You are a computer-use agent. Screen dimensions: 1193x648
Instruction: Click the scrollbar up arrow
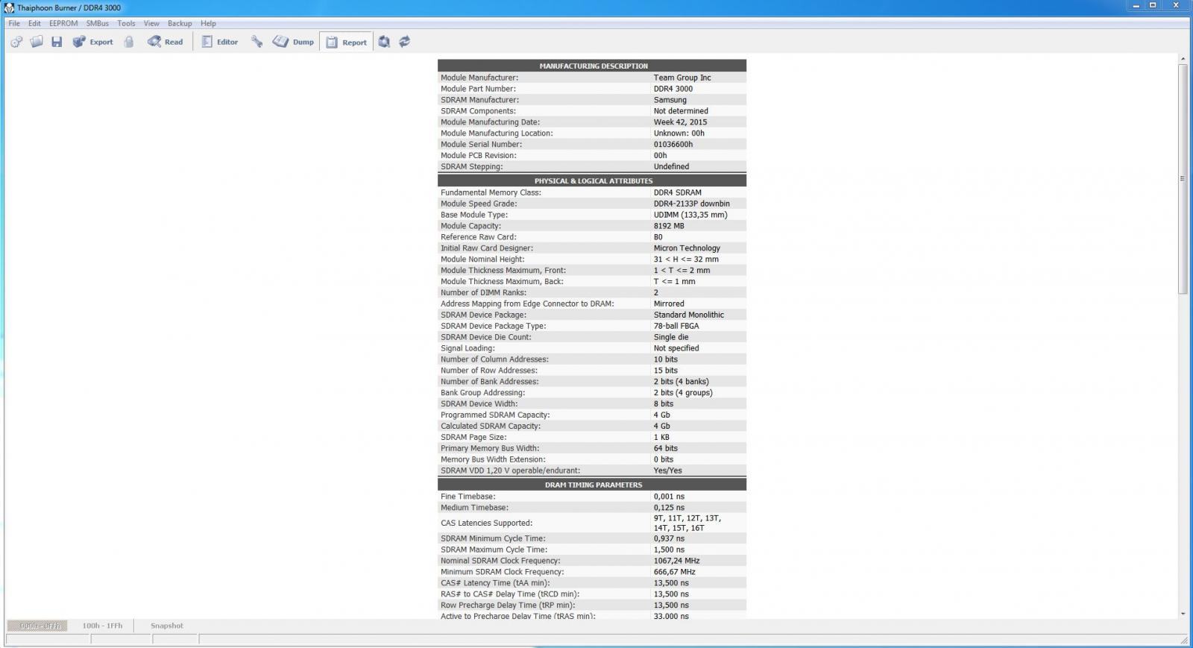[1183, 58]
